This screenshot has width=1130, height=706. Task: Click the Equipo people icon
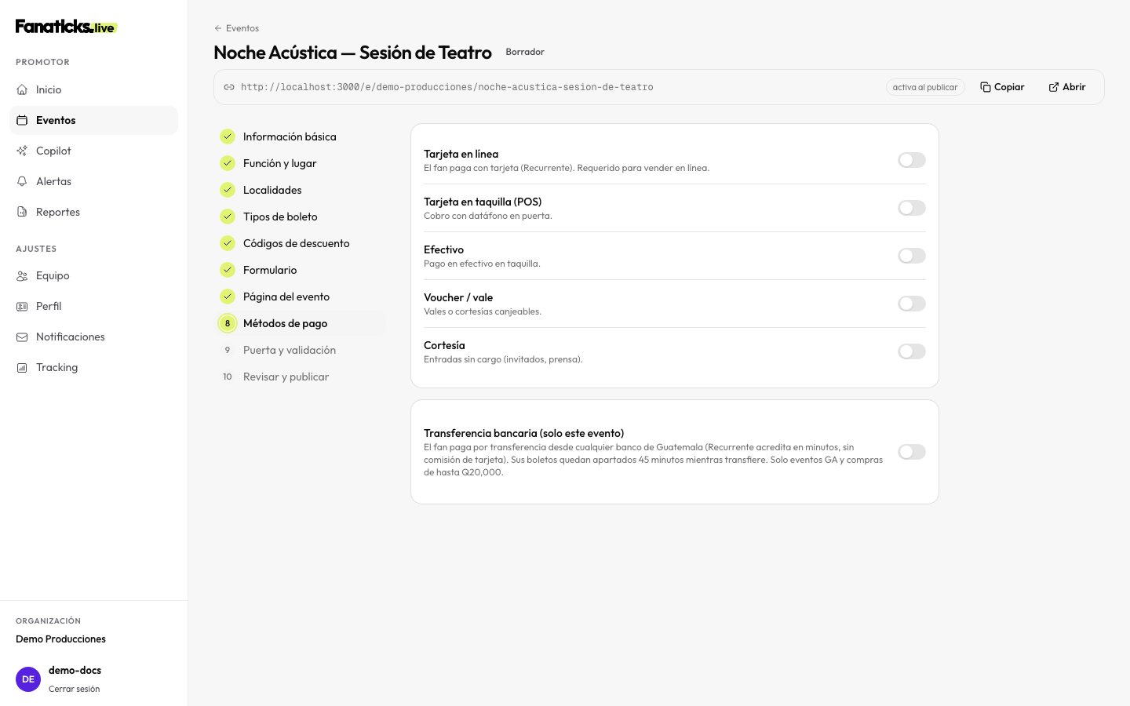click(22, 275)
